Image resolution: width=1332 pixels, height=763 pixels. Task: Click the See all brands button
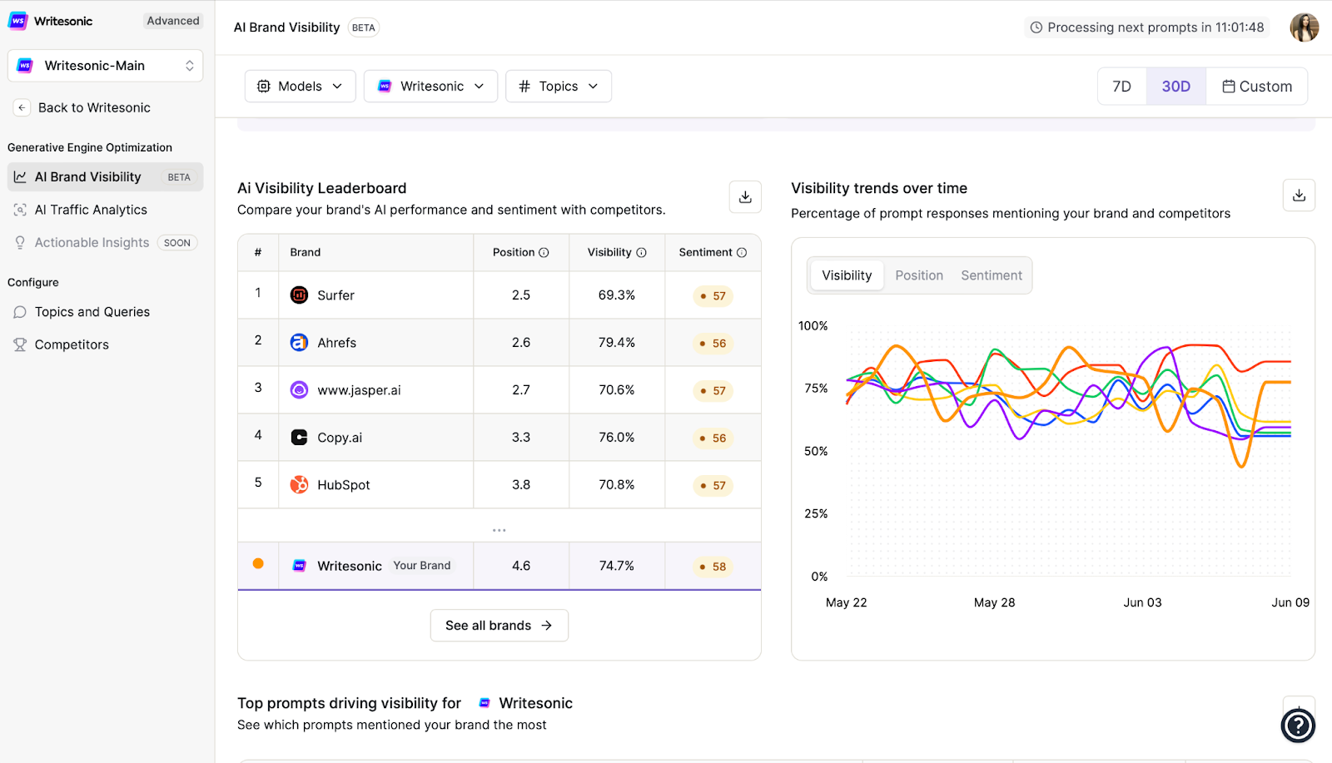coord(499,626)
